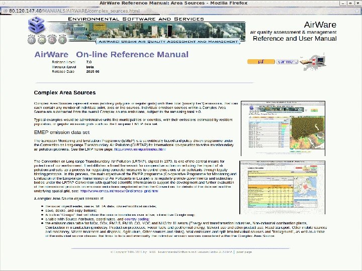This screenshot has width=362, height=271.
Task: Click the Revision Level value beta
Action: point(90,67)
